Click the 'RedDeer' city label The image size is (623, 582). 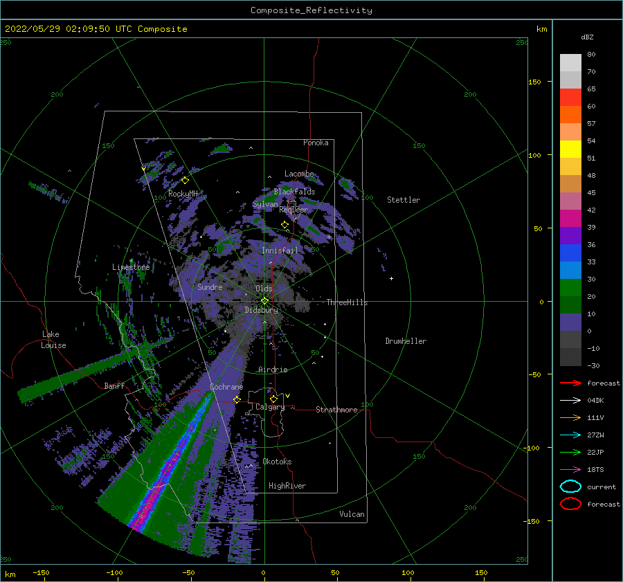pos(294,210)
